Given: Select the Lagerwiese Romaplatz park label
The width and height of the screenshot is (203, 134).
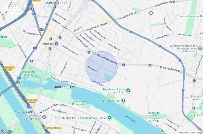Looking at the screenshot, I should (79, 103).
